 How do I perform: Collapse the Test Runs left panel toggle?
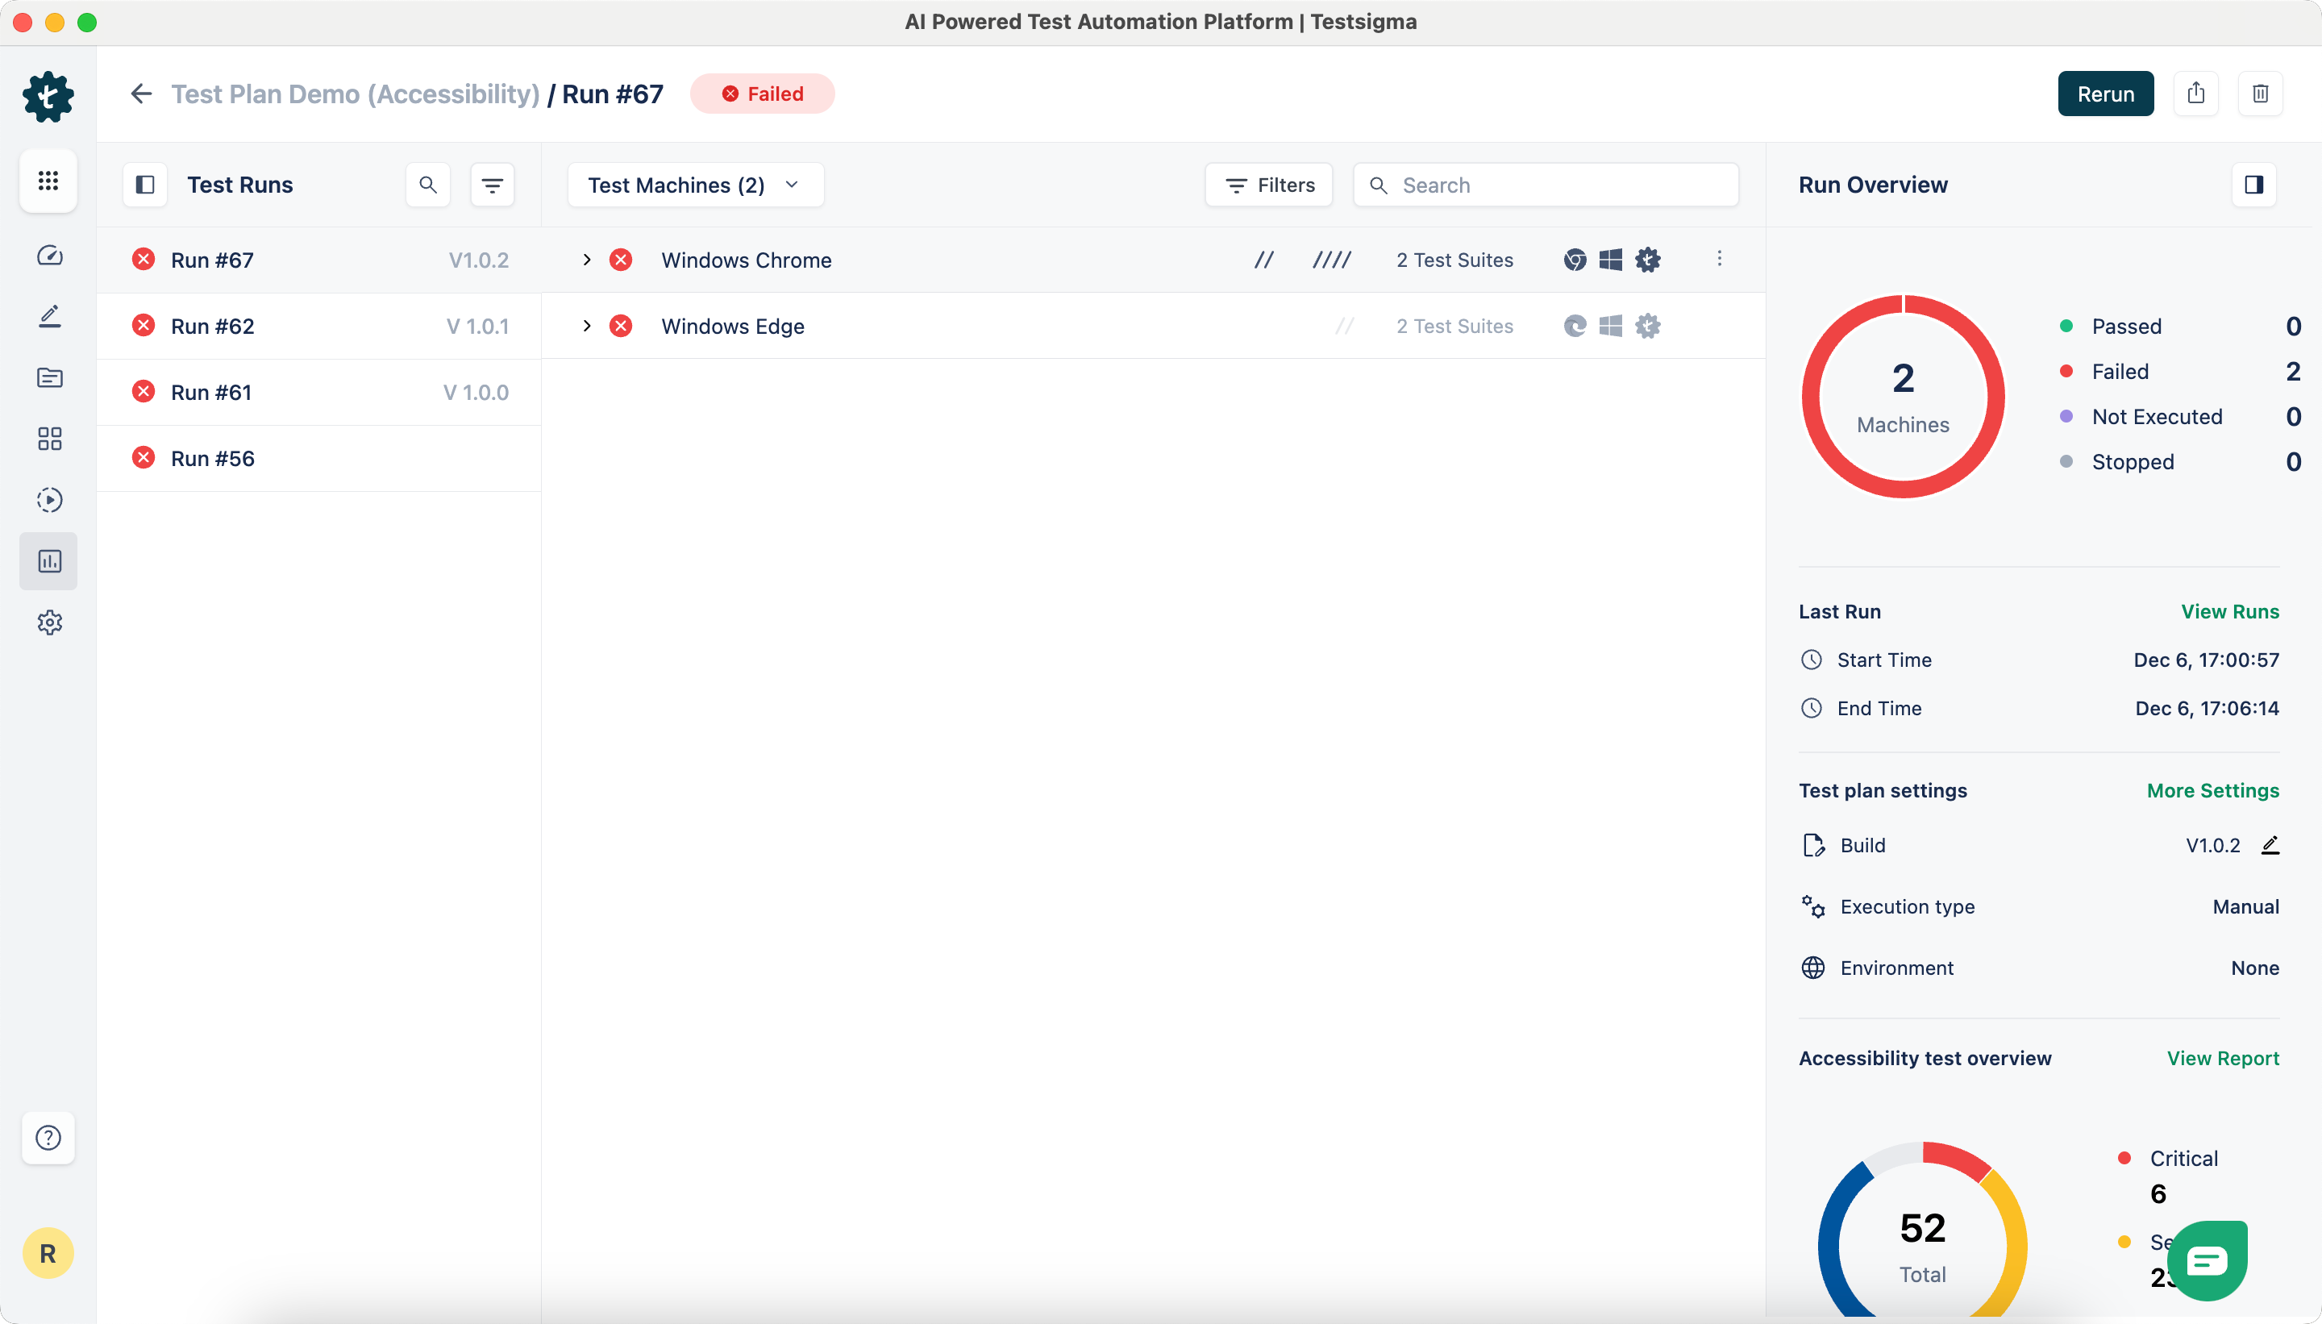145,185
